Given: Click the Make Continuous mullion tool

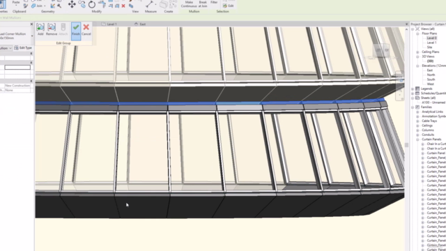Looking at the screenshot, I should tap(189, 4).
